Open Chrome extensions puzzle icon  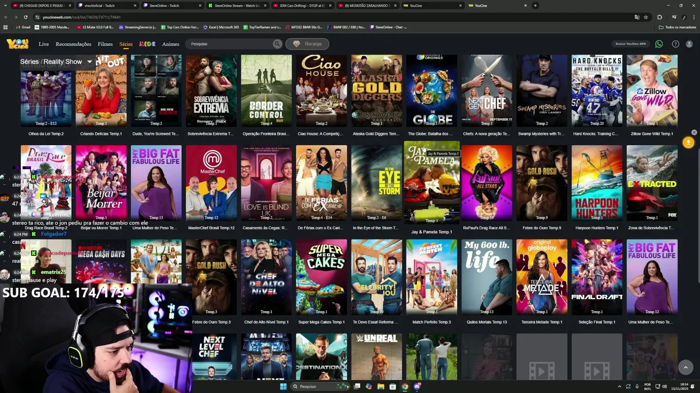click(x=660, y=17)
